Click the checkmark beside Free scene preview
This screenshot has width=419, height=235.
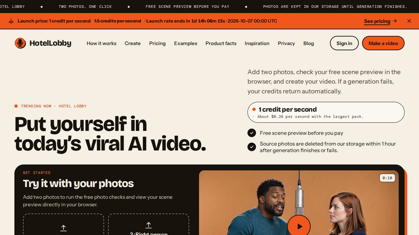pyautogui.click(x=251, y=133)
